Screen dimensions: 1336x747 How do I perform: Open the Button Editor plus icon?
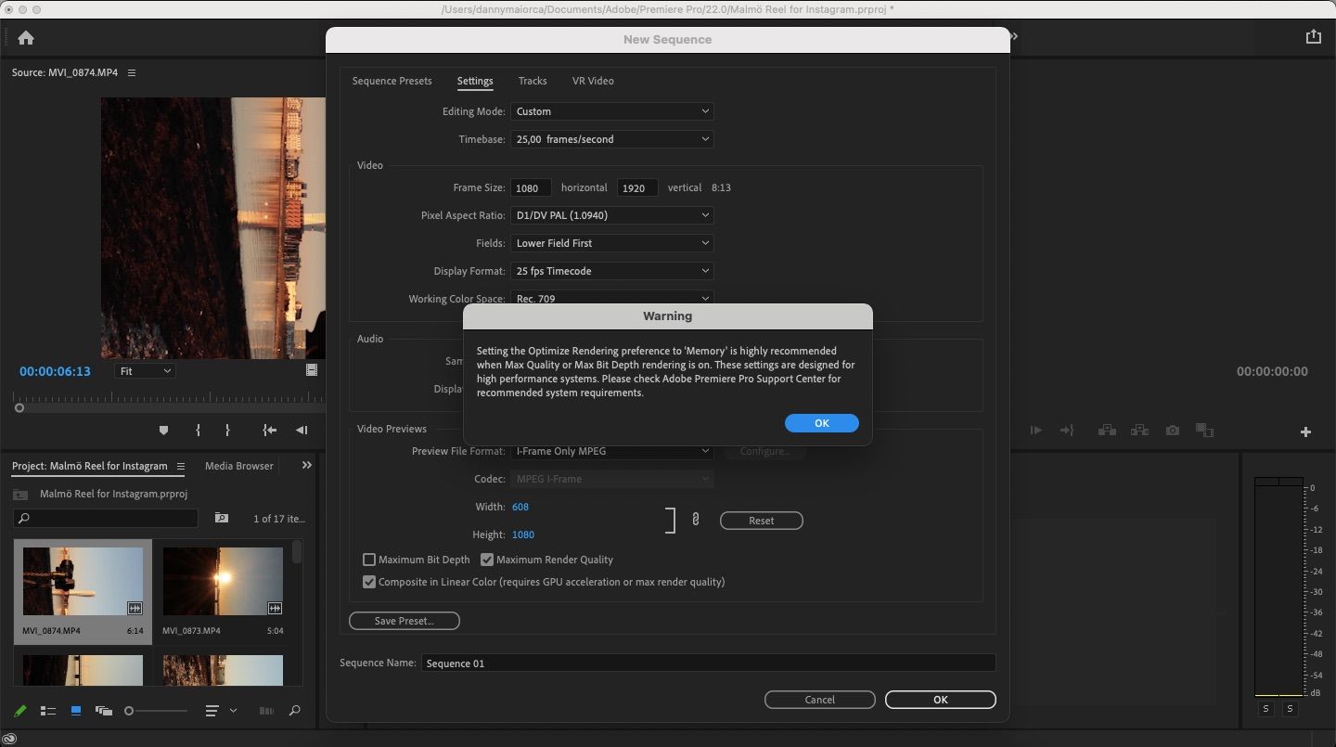(x=1305, y=431)
